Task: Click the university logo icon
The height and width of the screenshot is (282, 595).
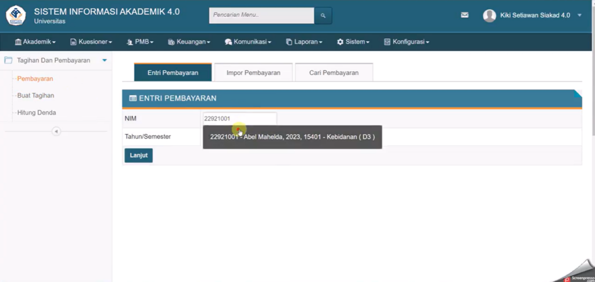Action: coord(16,16)
